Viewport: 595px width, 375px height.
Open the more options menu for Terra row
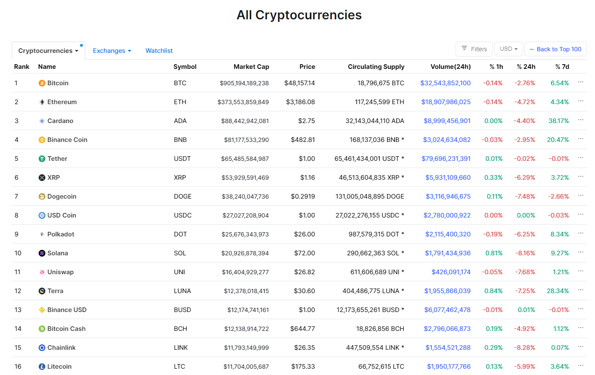coord(581,290)
